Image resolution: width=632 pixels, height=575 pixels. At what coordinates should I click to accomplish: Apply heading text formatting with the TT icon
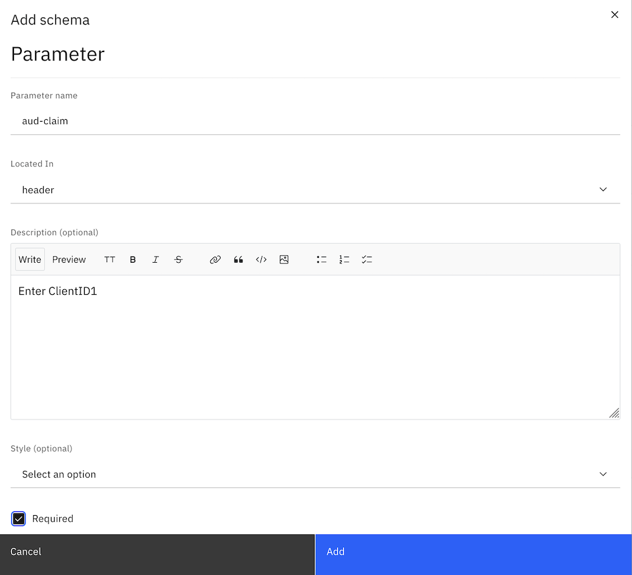point(110,259)
